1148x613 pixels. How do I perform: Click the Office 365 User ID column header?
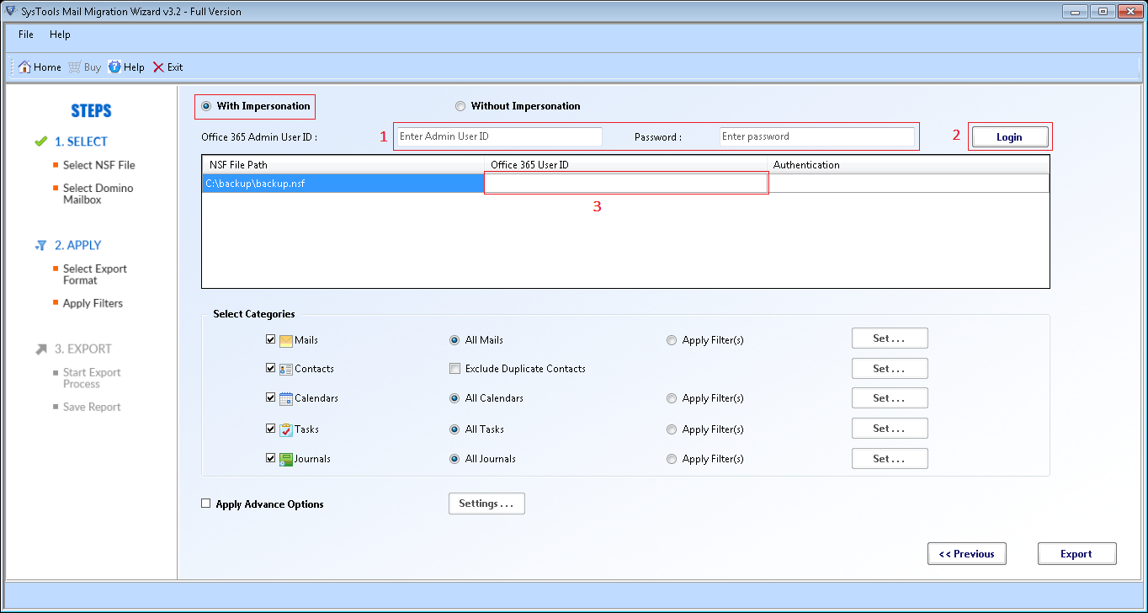[x=626, y=165]
